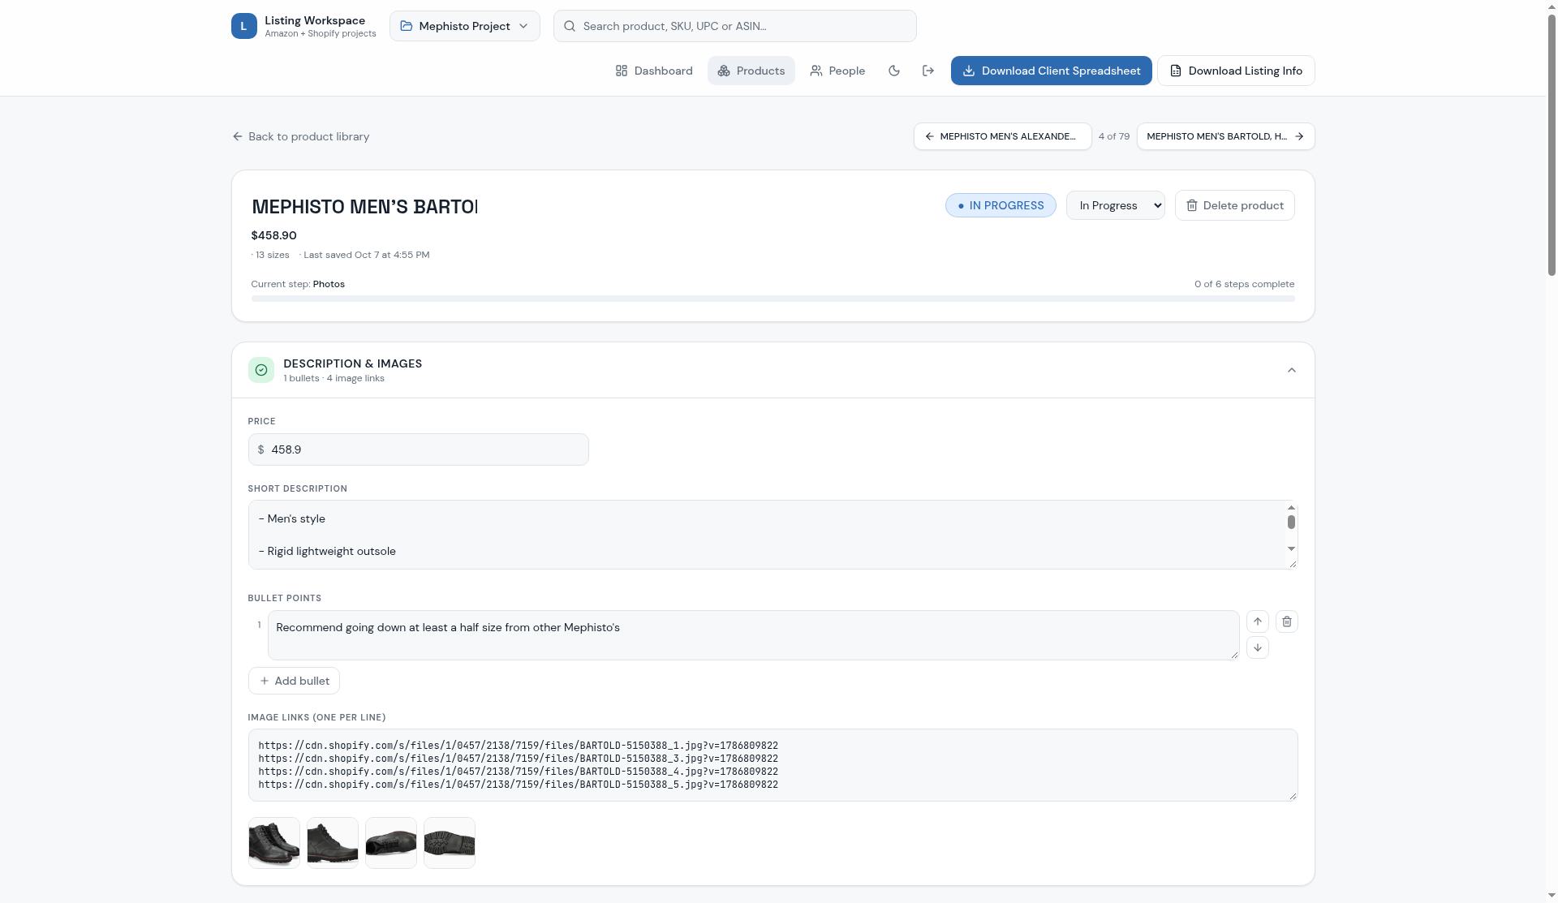Collapse Description & Images section chevron
Image resolution: width=1558 pixels, height=903 pixels.
tap(1291, 370)
